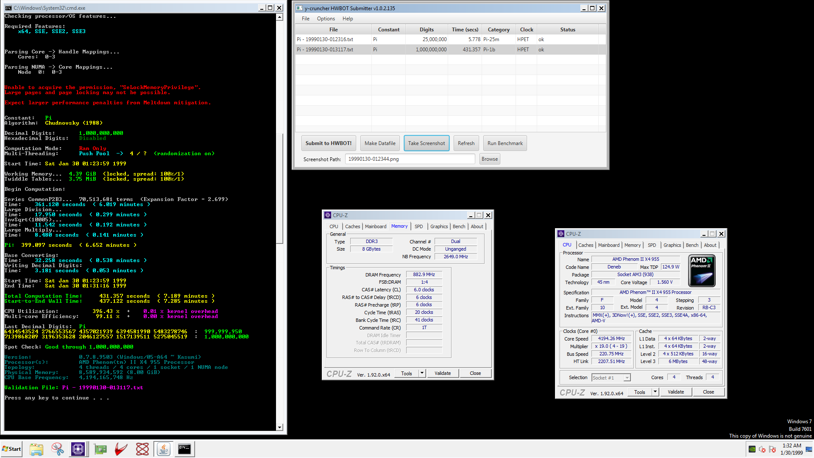
Task: Focus the Screenshot Path input field
Action: point(410,159)
